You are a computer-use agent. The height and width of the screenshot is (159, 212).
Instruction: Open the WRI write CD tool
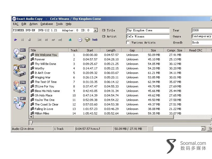coord(19,103)
